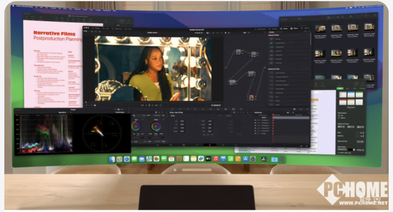Click the Gaussian Blur effect icon
Image resolution: width=393 pixels, height=212 pixels.
click(x=271, y=47)
